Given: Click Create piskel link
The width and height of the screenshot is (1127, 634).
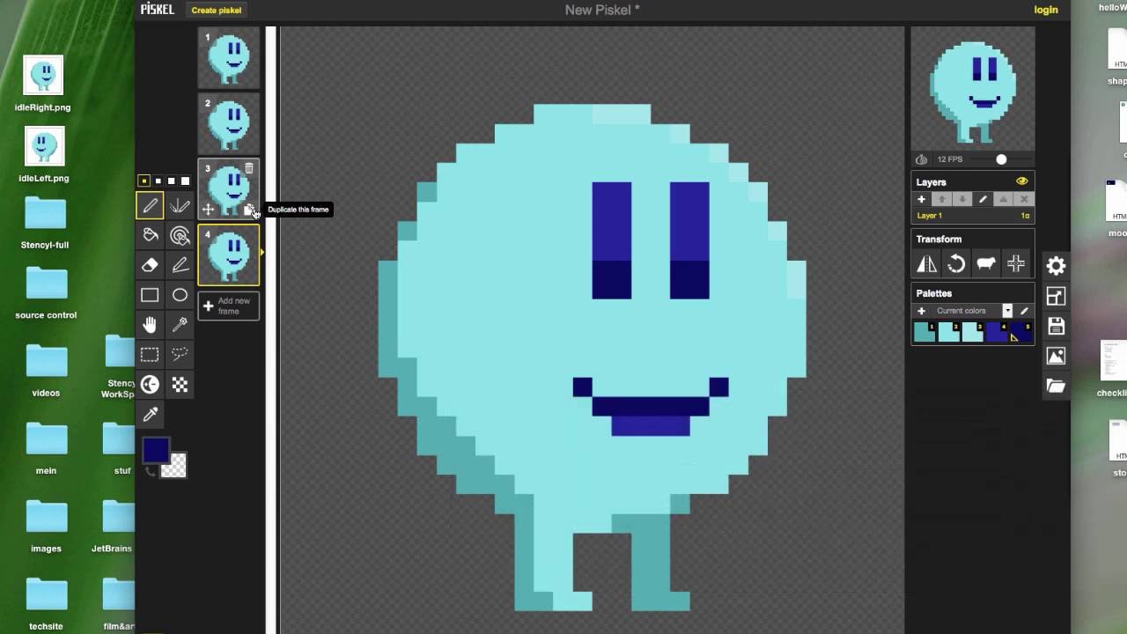Looking at the screenshot, I should [x=217, y=10].
